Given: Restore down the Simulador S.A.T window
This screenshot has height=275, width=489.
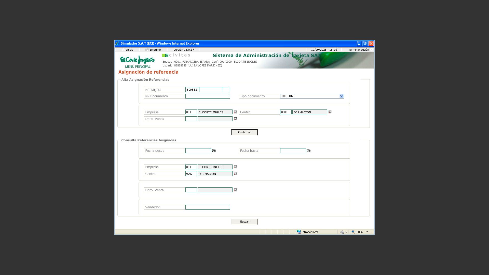Looking at the screenshot, I should [365, 44].
